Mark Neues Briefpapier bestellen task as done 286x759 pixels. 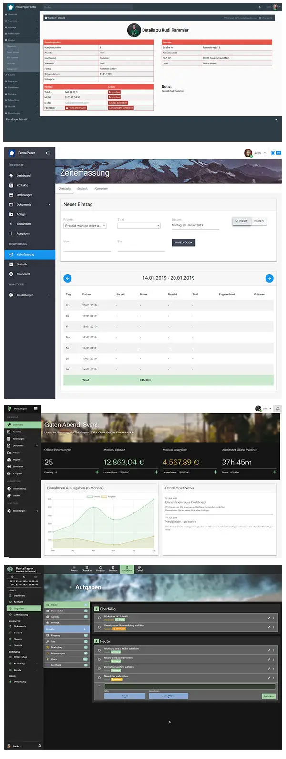tap(99, 659)
